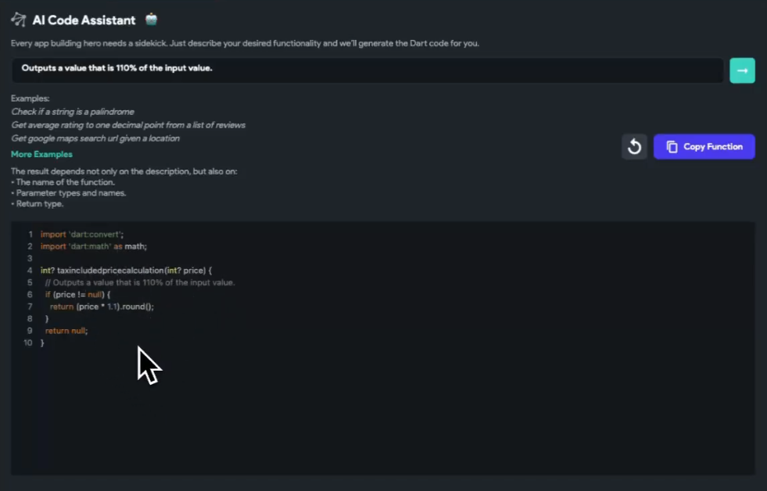Click the import 'dart:convert' code line
Viewport: 767px width, 491px height.
[x=82, y=234]
